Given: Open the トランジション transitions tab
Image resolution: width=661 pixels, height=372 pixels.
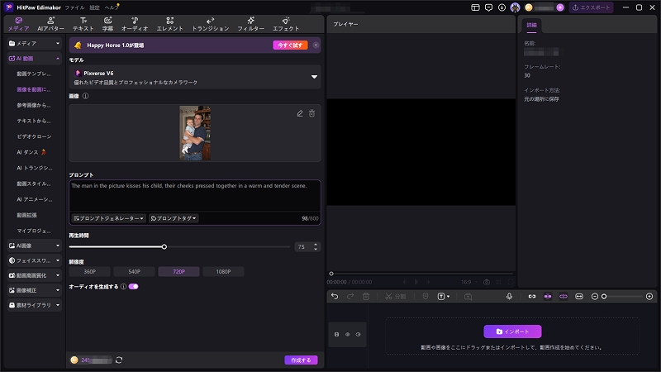Looking at the screenshot, I should [211, 24].
